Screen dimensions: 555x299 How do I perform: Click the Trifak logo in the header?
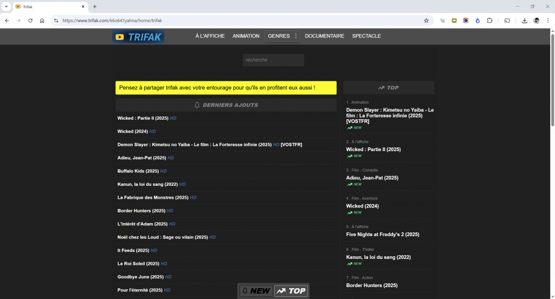click(x=138, y=37)
